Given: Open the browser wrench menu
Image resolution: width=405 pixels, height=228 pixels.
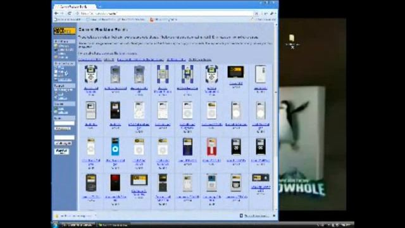Looking at the screenshot, I should pos(272,13).
